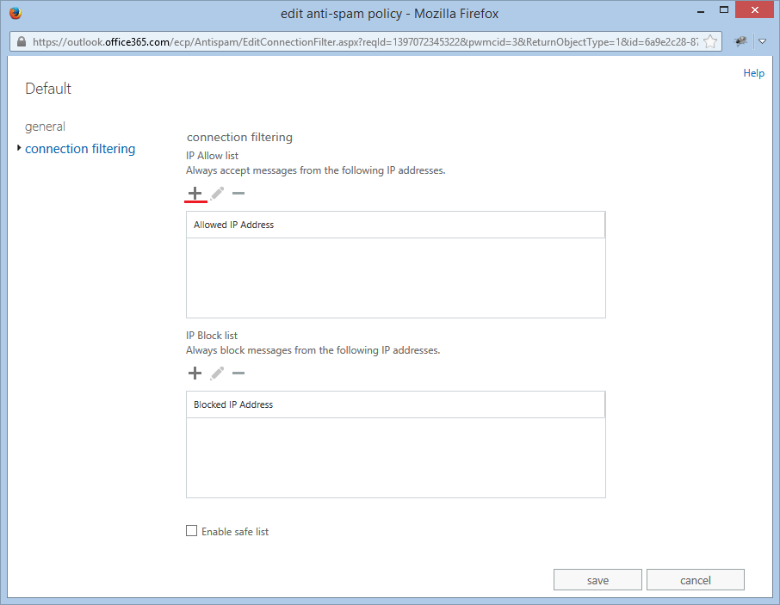Viewport: 780px width, 605px height.
Task: Select the connection filtering section
Action: coord(80,148)
